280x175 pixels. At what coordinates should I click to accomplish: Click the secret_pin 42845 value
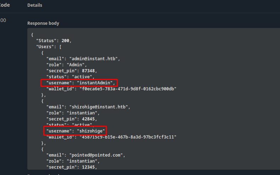coord(88,119)
